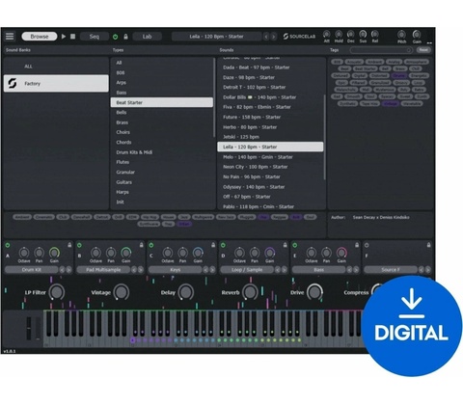Select sound Leila - 120 Bpm - Starter

pyautogui.click(x=270, y=147)
